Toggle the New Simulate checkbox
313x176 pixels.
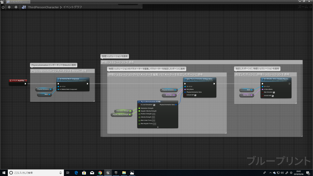coord(274,92)
